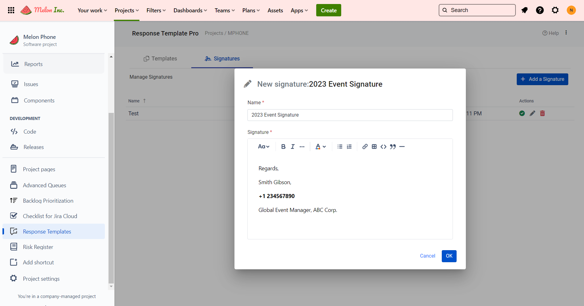This screenshot has height=306, width=584.
Task: Open the text color picker
Action: tap(321, 147)
